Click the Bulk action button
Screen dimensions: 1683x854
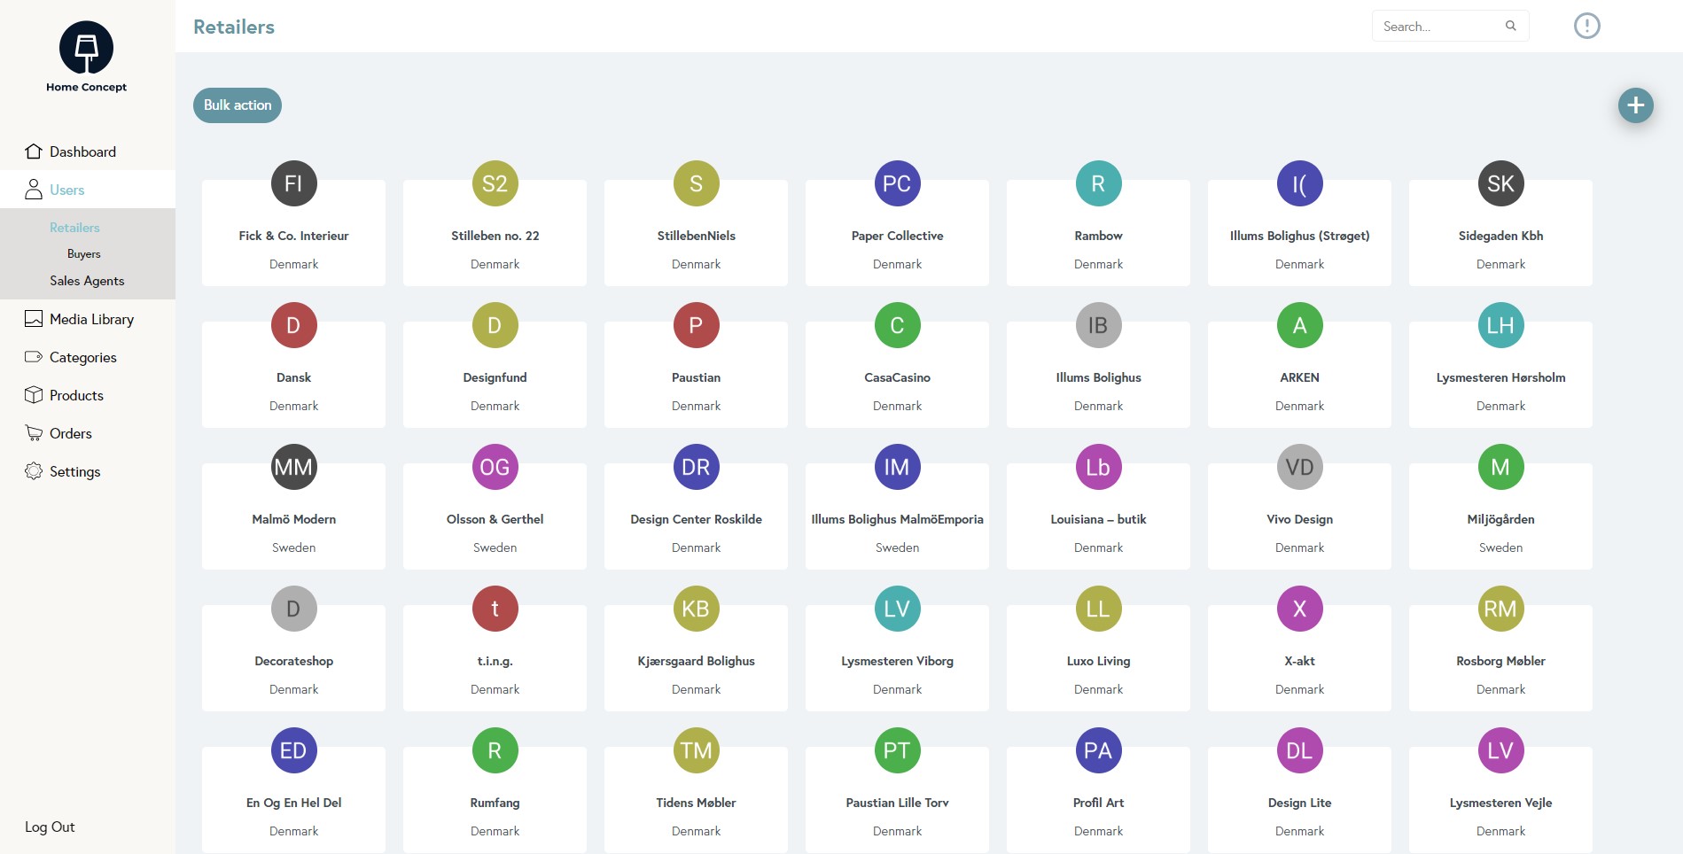pyautogui.click(x=238, y=105)
